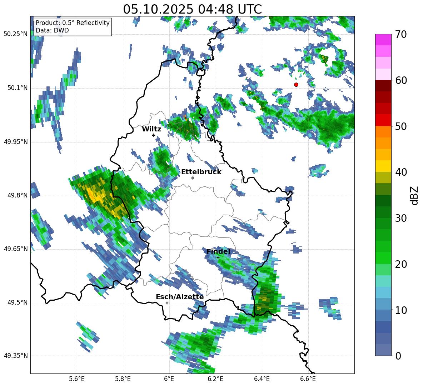Click the Esch/Alzette city label

(x=180, y=297)
